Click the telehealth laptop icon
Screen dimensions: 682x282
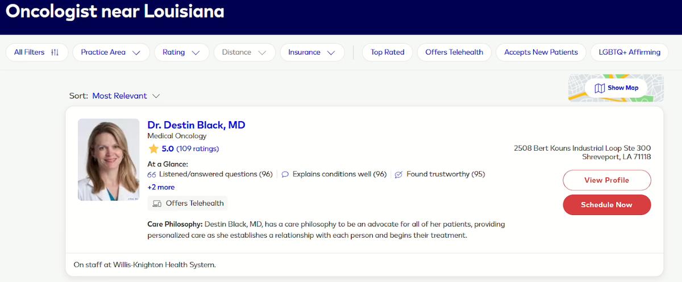click(157, 203)
